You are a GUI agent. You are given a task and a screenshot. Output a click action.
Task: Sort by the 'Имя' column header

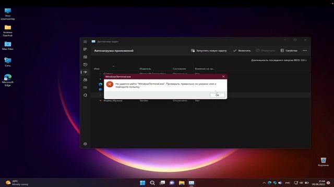pos(97,69)
